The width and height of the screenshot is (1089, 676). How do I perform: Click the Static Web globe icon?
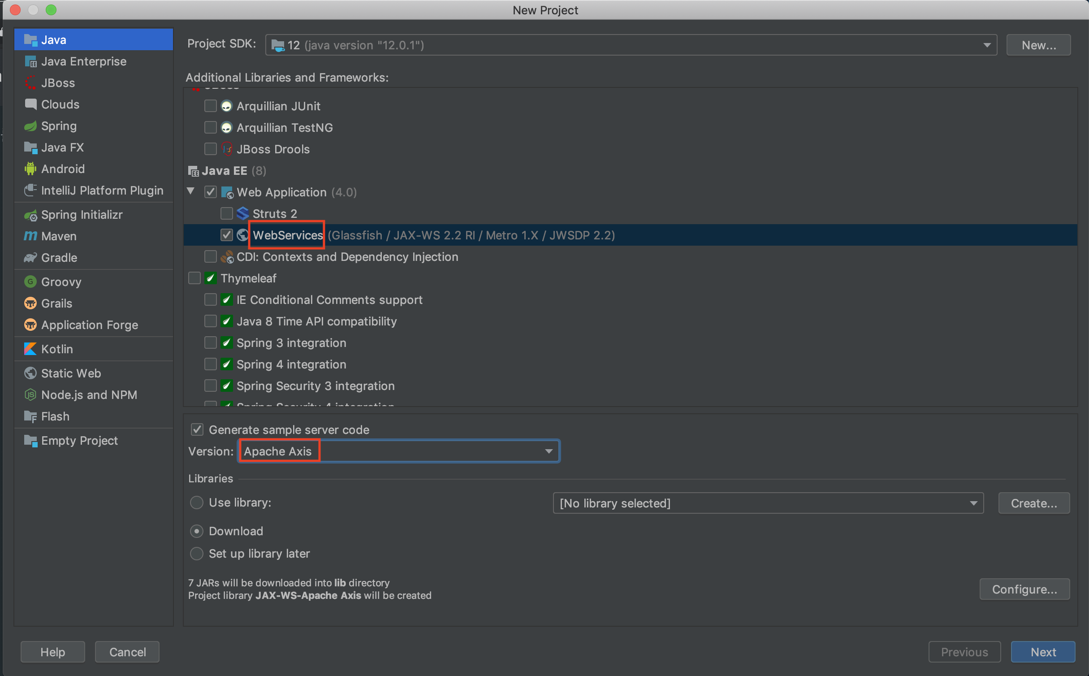coord(30,373)
